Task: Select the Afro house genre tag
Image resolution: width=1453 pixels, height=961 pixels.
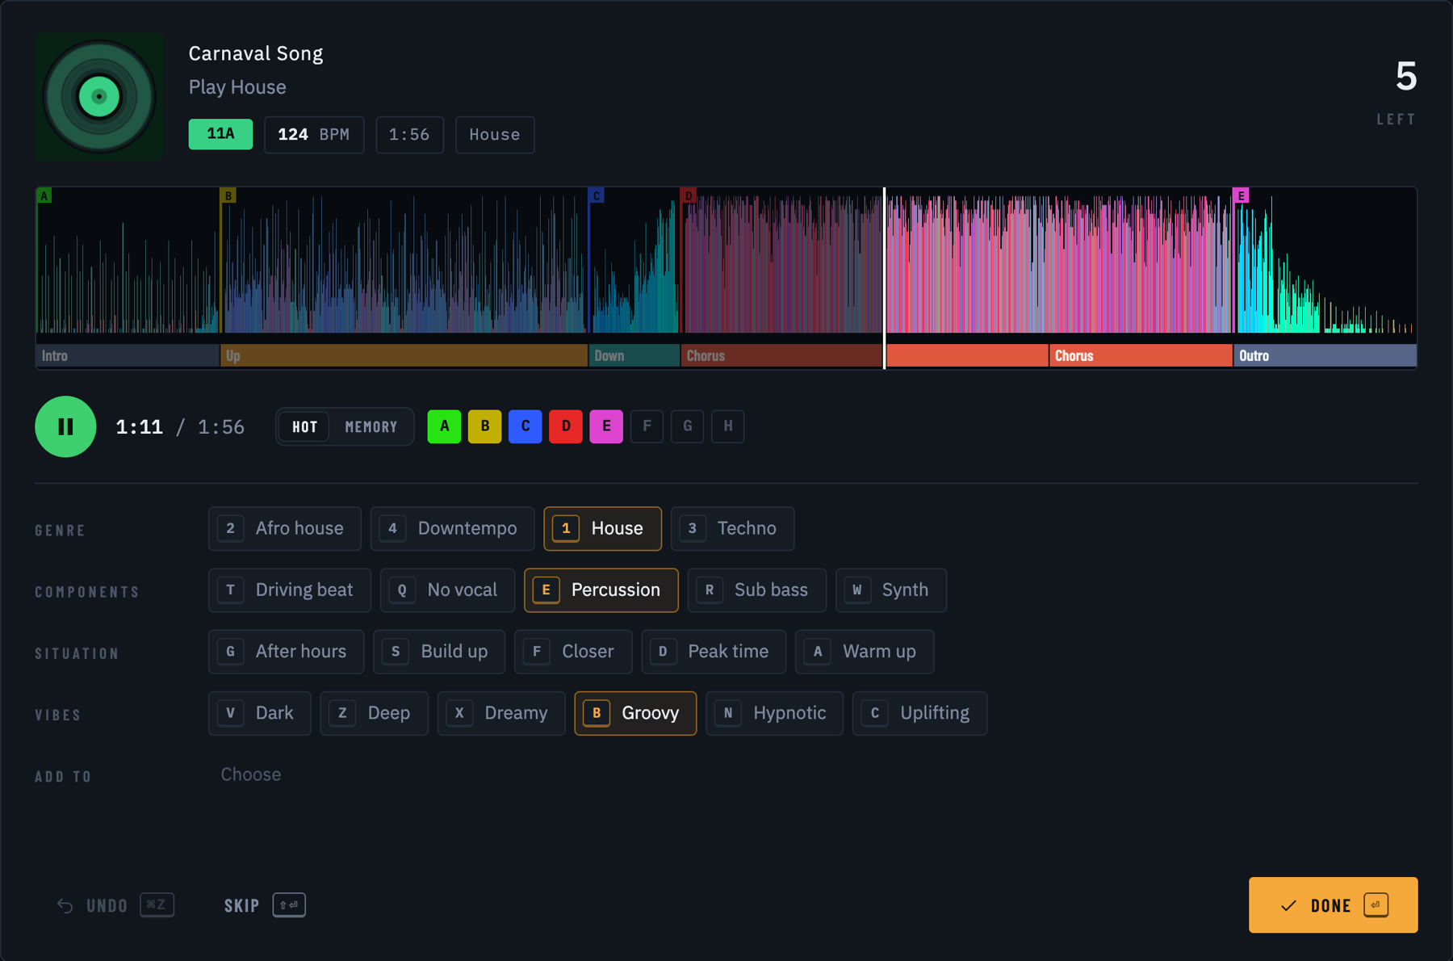Action: [x=285, y=528]
